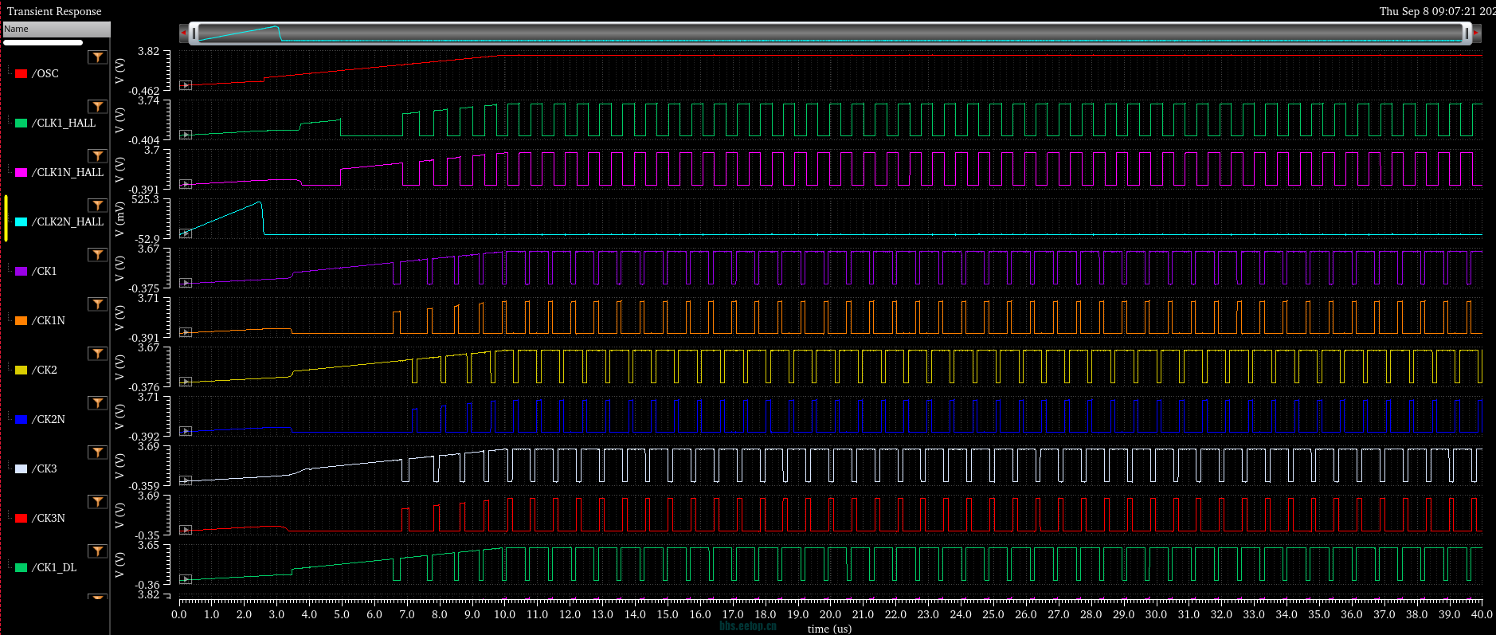Click the yellow /CK2 color swatch
Image resolution: width=1496 pixels, height=635 pixels.
coord(22,370)
